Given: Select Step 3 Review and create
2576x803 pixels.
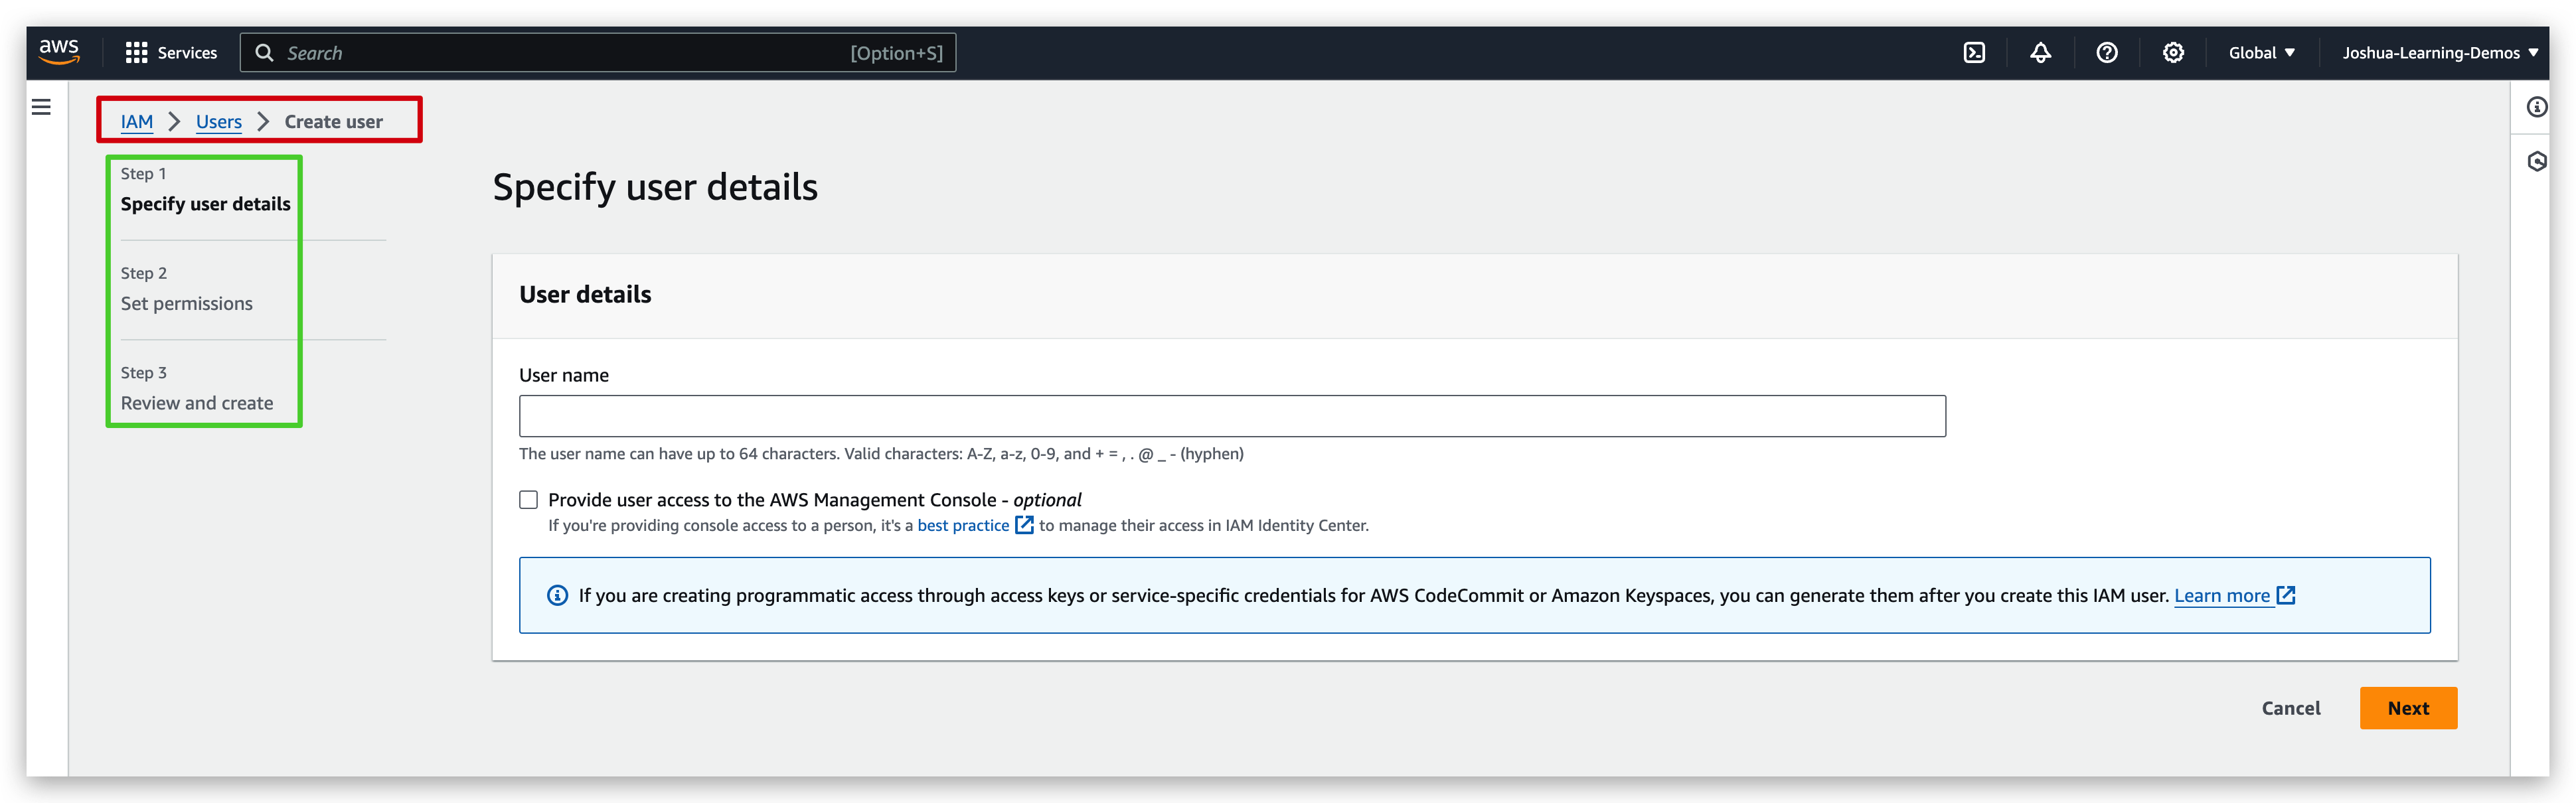Looking at the screenshot, I should [197, 402].
